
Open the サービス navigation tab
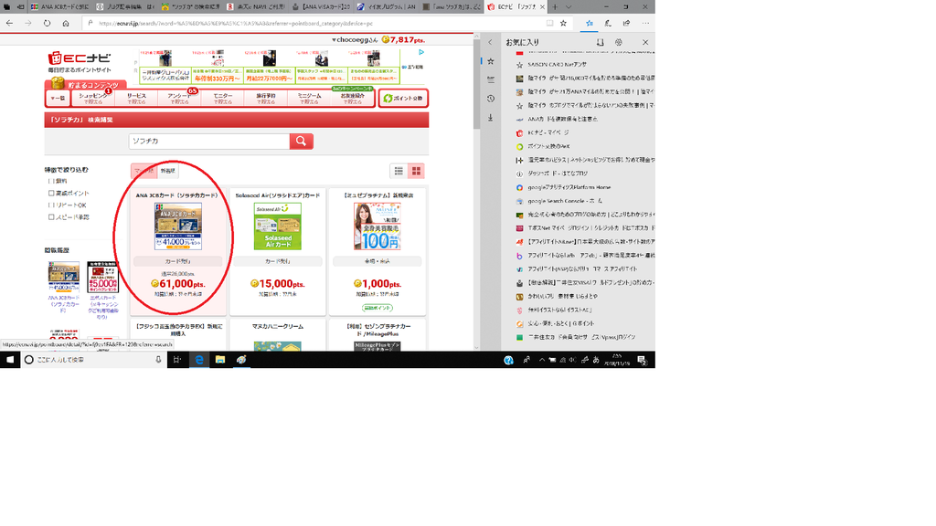click(136, 99)
